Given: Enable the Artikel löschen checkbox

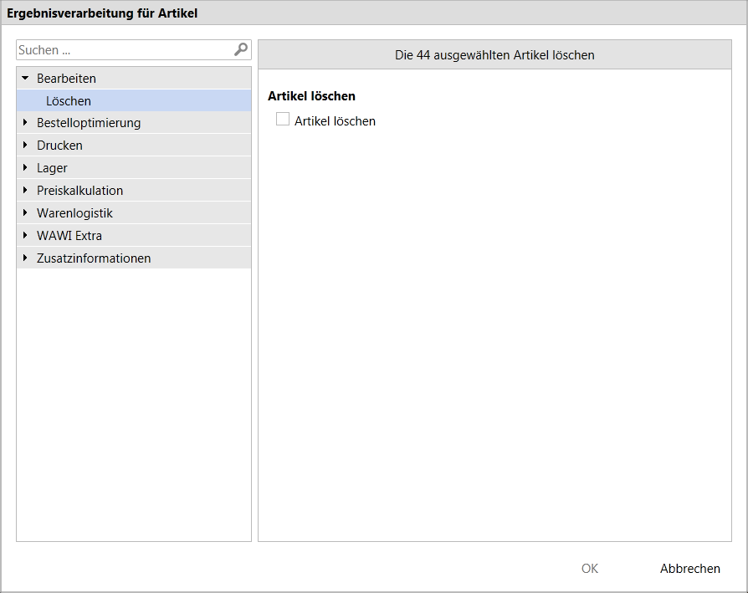Looking at the screenshot, I should (x=283, y=119).
